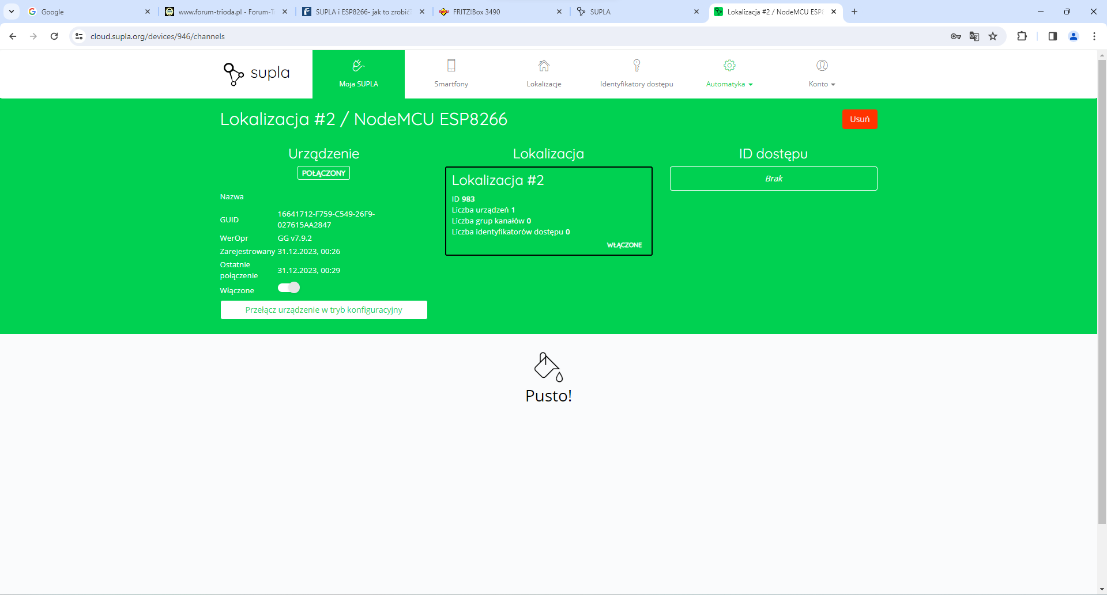Image resolution: width=1107 pixels, height=595 pixels.
Task: Click the address bar URL
Action: click(157, 36)
